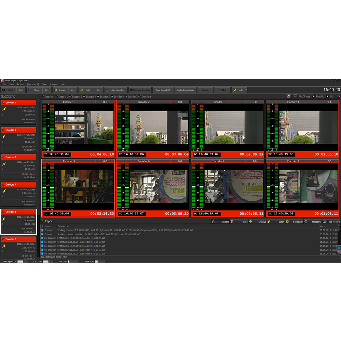Click the Split icon in the toolbar
The image size is (341, 341).
click(x=81, y=90)
